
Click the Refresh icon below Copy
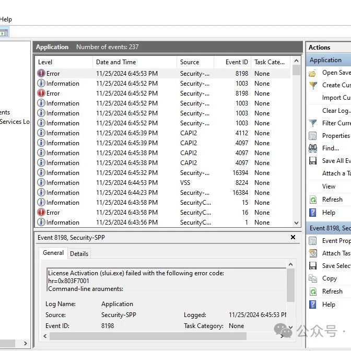point(313,291)
